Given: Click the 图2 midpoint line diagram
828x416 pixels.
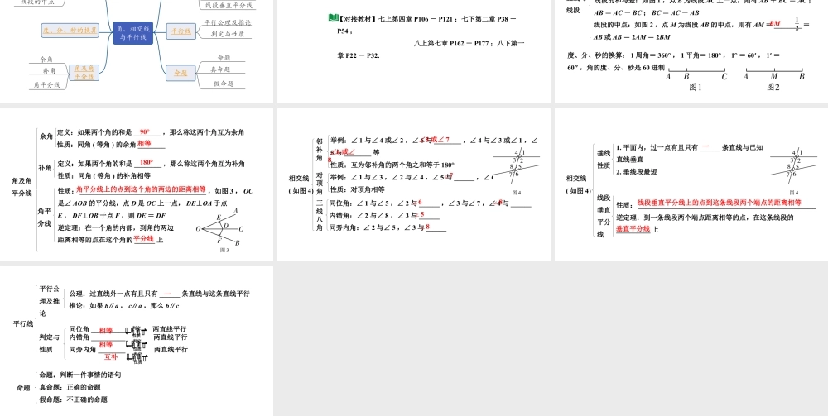Looking at the screenshot, I should click(x=773, y=78).
